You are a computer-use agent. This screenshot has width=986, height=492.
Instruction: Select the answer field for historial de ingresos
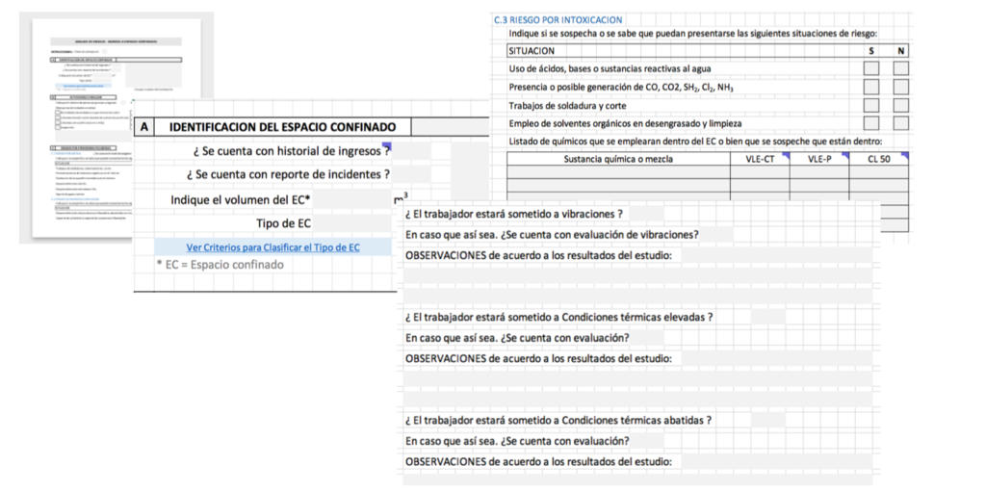click(x=411, y=151)
